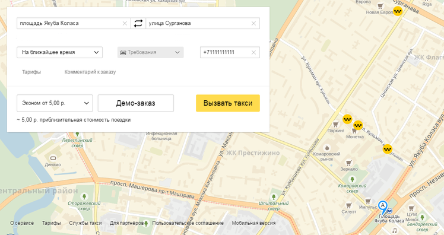Click into the phone number input field
Viewport: 444px width, 235px height.
(x=225, y=52)
